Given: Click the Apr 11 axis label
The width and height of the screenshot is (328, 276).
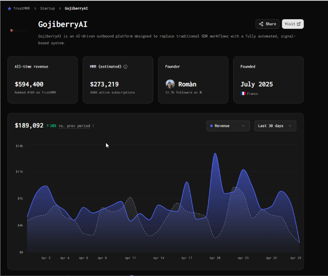Looking at the screenshot, I should pyautogui.click(x=130, y=258).
